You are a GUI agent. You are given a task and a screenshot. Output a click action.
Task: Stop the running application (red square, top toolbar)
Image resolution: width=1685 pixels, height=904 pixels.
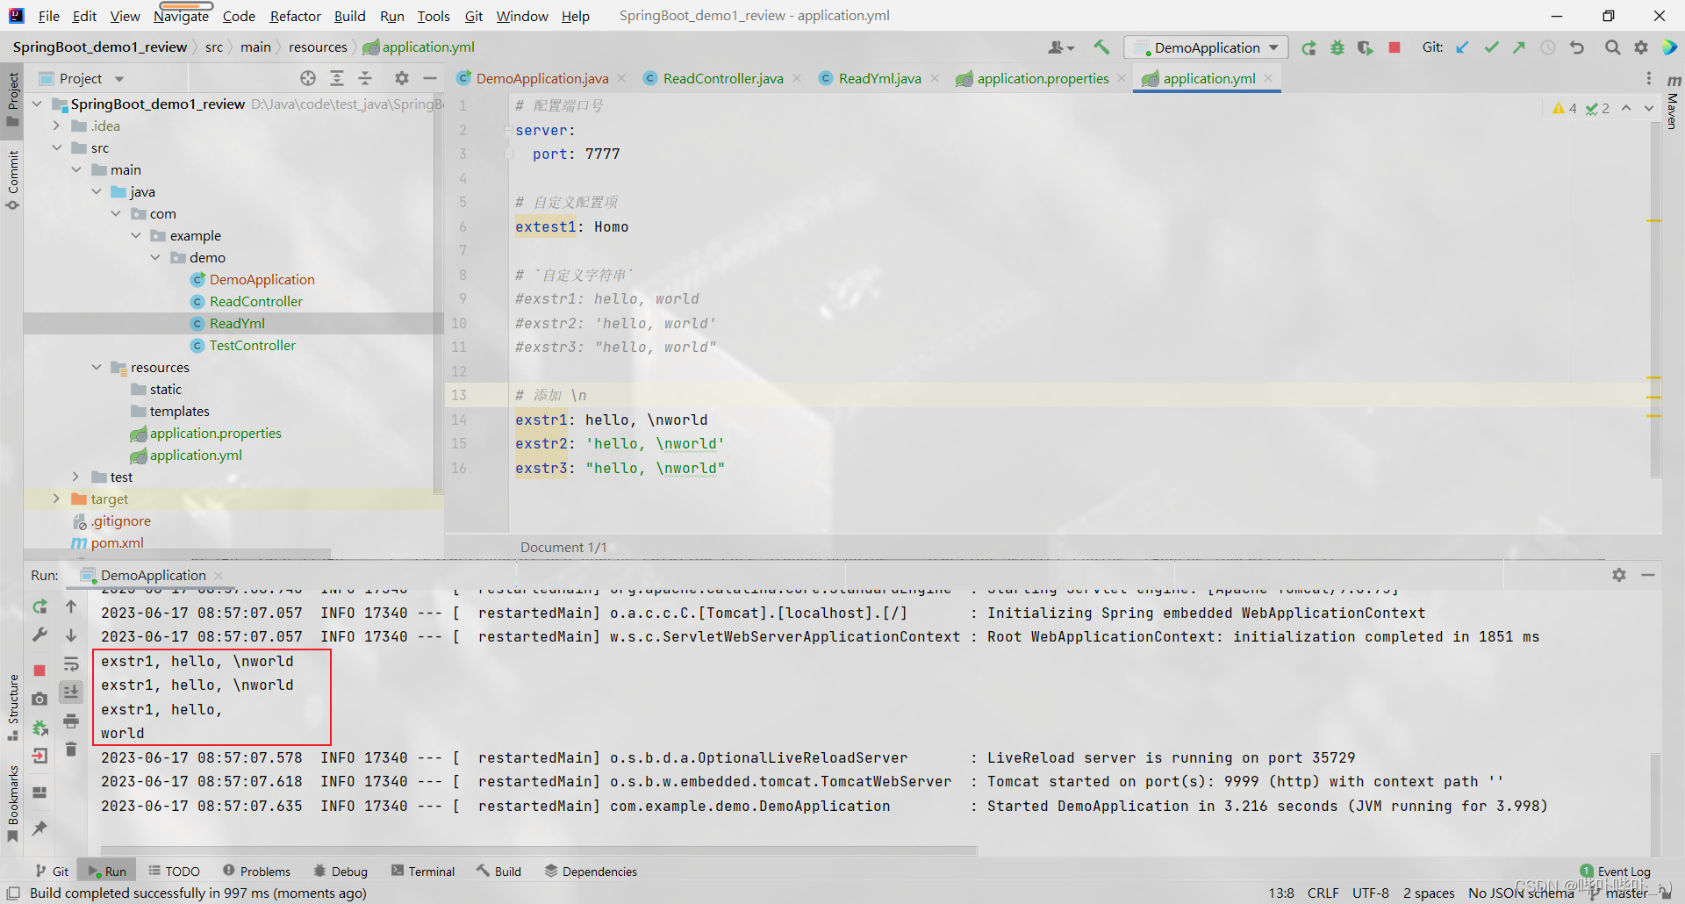(1395, 47)
